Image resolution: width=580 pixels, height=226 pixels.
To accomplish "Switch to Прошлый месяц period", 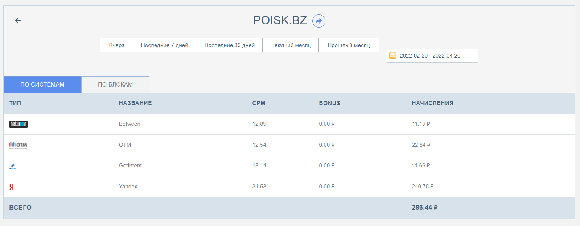I will tap(349, 45).
